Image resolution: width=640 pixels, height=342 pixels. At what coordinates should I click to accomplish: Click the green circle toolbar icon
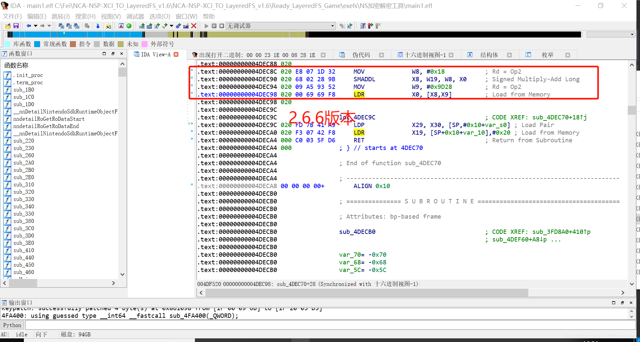(129, 26)
